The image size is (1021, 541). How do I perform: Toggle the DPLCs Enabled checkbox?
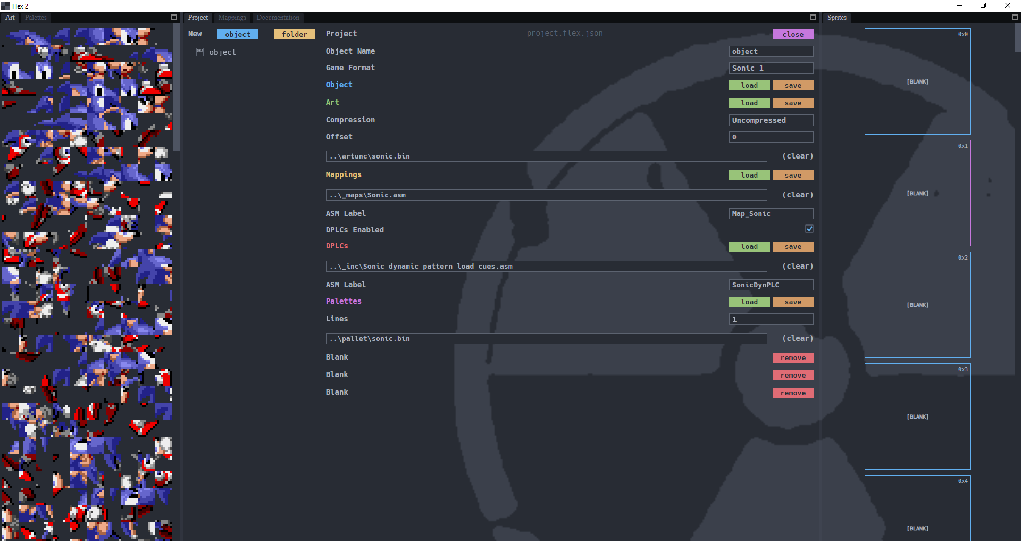[809, 229]
